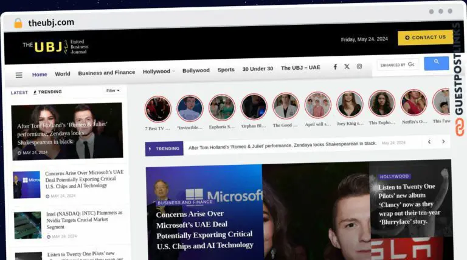
Task: Click the search input field
Action: (397, 64)
